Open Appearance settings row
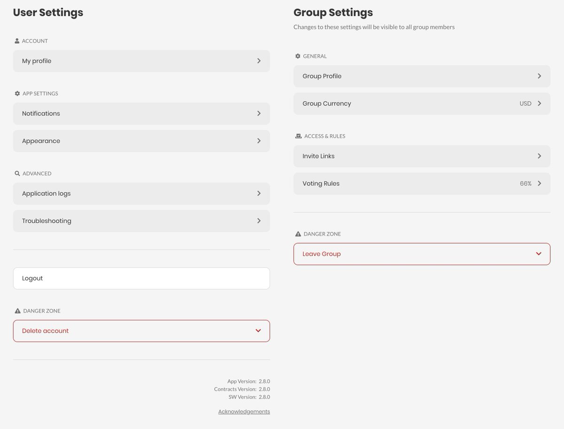 pyautogui.click(x=141, y=141)
